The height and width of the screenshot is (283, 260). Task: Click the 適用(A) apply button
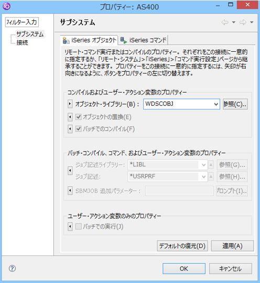coord(232,246)
